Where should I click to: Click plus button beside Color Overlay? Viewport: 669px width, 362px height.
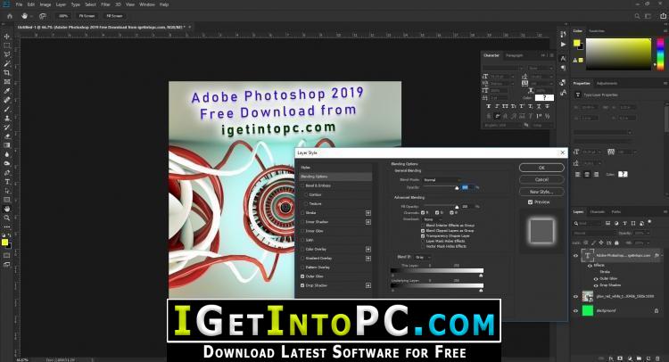[x=368, y=249]
